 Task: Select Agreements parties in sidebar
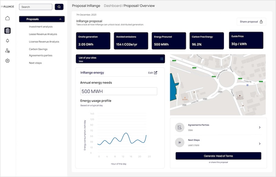pos(41,56)
